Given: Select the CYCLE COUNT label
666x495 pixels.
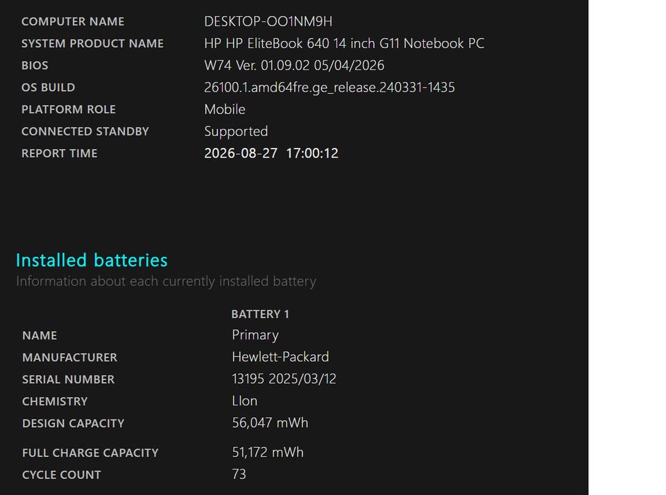Looking at the screenshot, I should [62, 475].
